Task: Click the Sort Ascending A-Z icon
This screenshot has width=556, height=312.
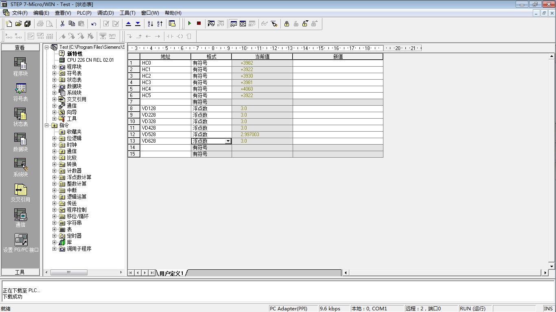Action: point(151,24)
